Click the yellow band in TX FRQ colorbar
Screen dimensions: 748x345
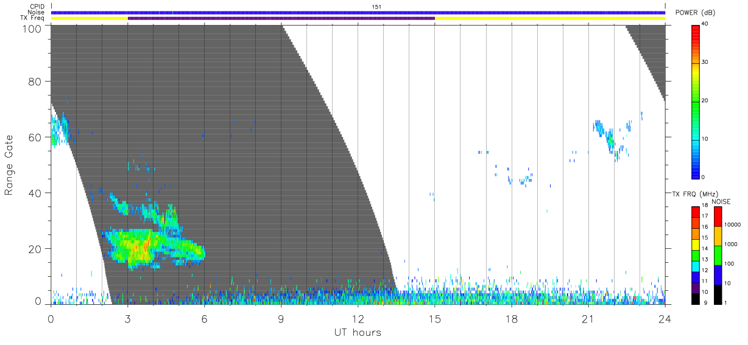pos(696,244)
